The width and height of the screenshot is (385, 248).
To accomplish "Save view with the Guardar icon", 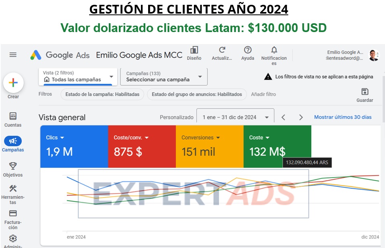I will [x=365, y=92].
